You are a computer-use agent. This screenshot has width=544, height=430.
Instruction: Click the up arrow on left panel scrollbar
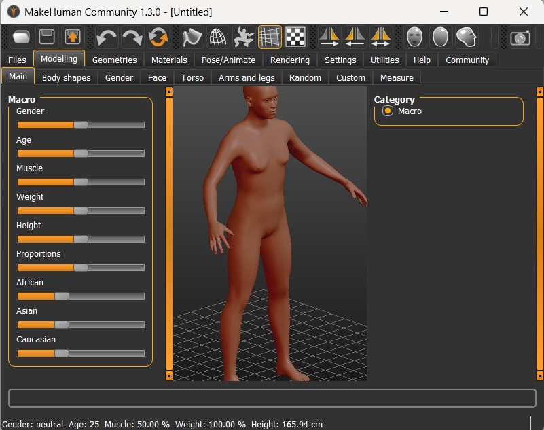coord(169,92)
